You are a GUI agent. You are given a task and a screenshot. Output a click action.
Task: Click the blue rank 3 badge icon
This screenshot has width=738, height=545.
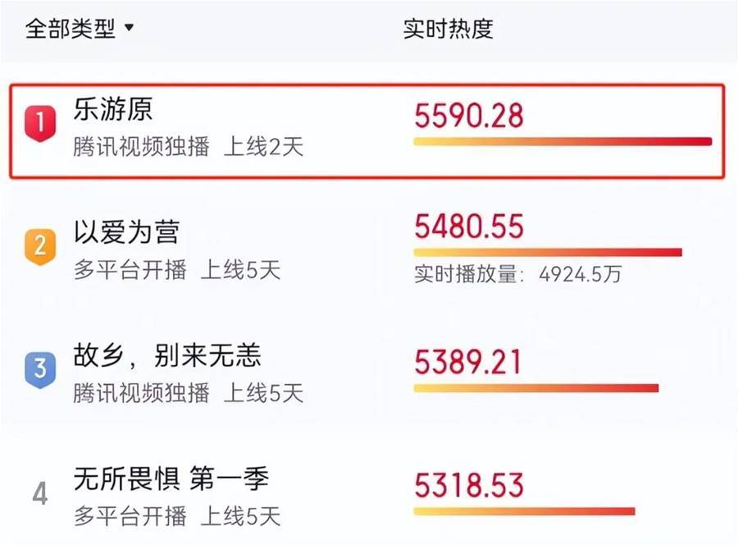pos(40,370)
